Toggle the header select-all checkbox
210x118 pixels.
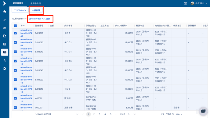click(15, 26)
